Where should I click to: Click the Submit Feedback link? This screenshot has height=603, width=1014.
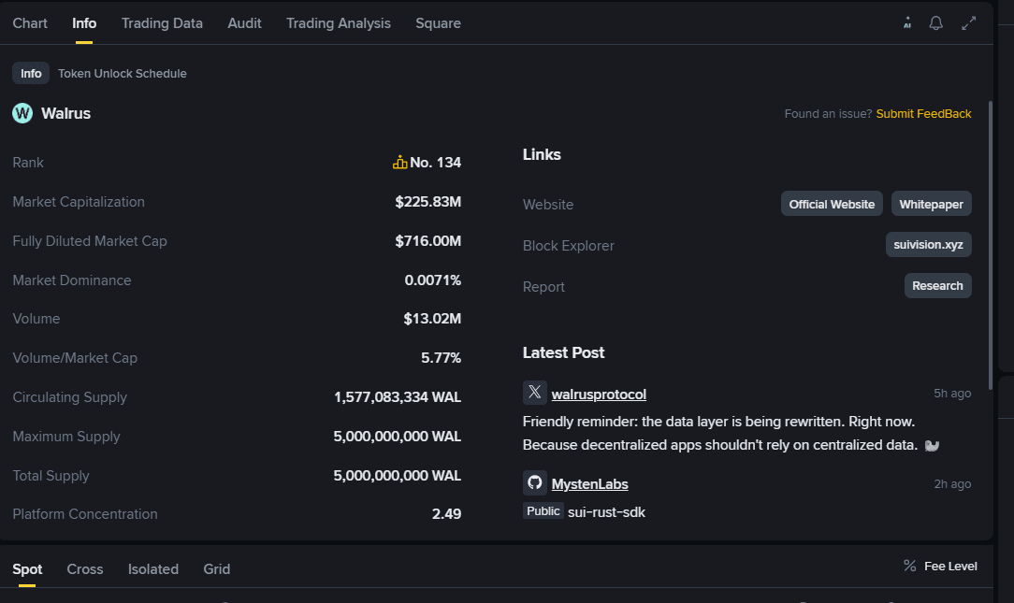(923, 113)
